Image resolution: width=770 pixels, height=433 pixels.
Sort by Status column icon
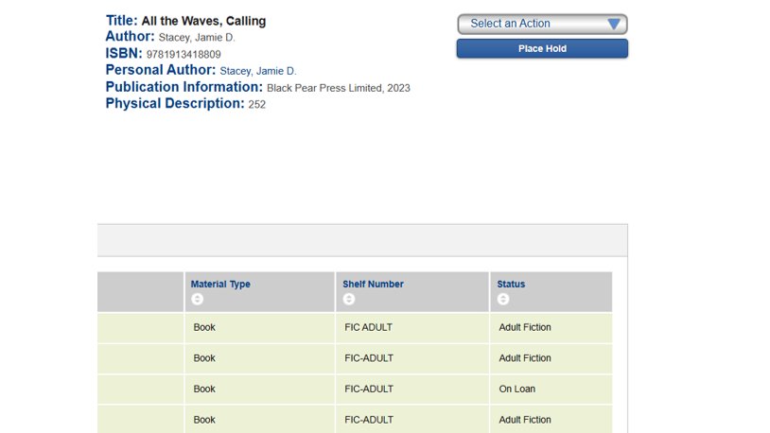(x=503, y=299)
